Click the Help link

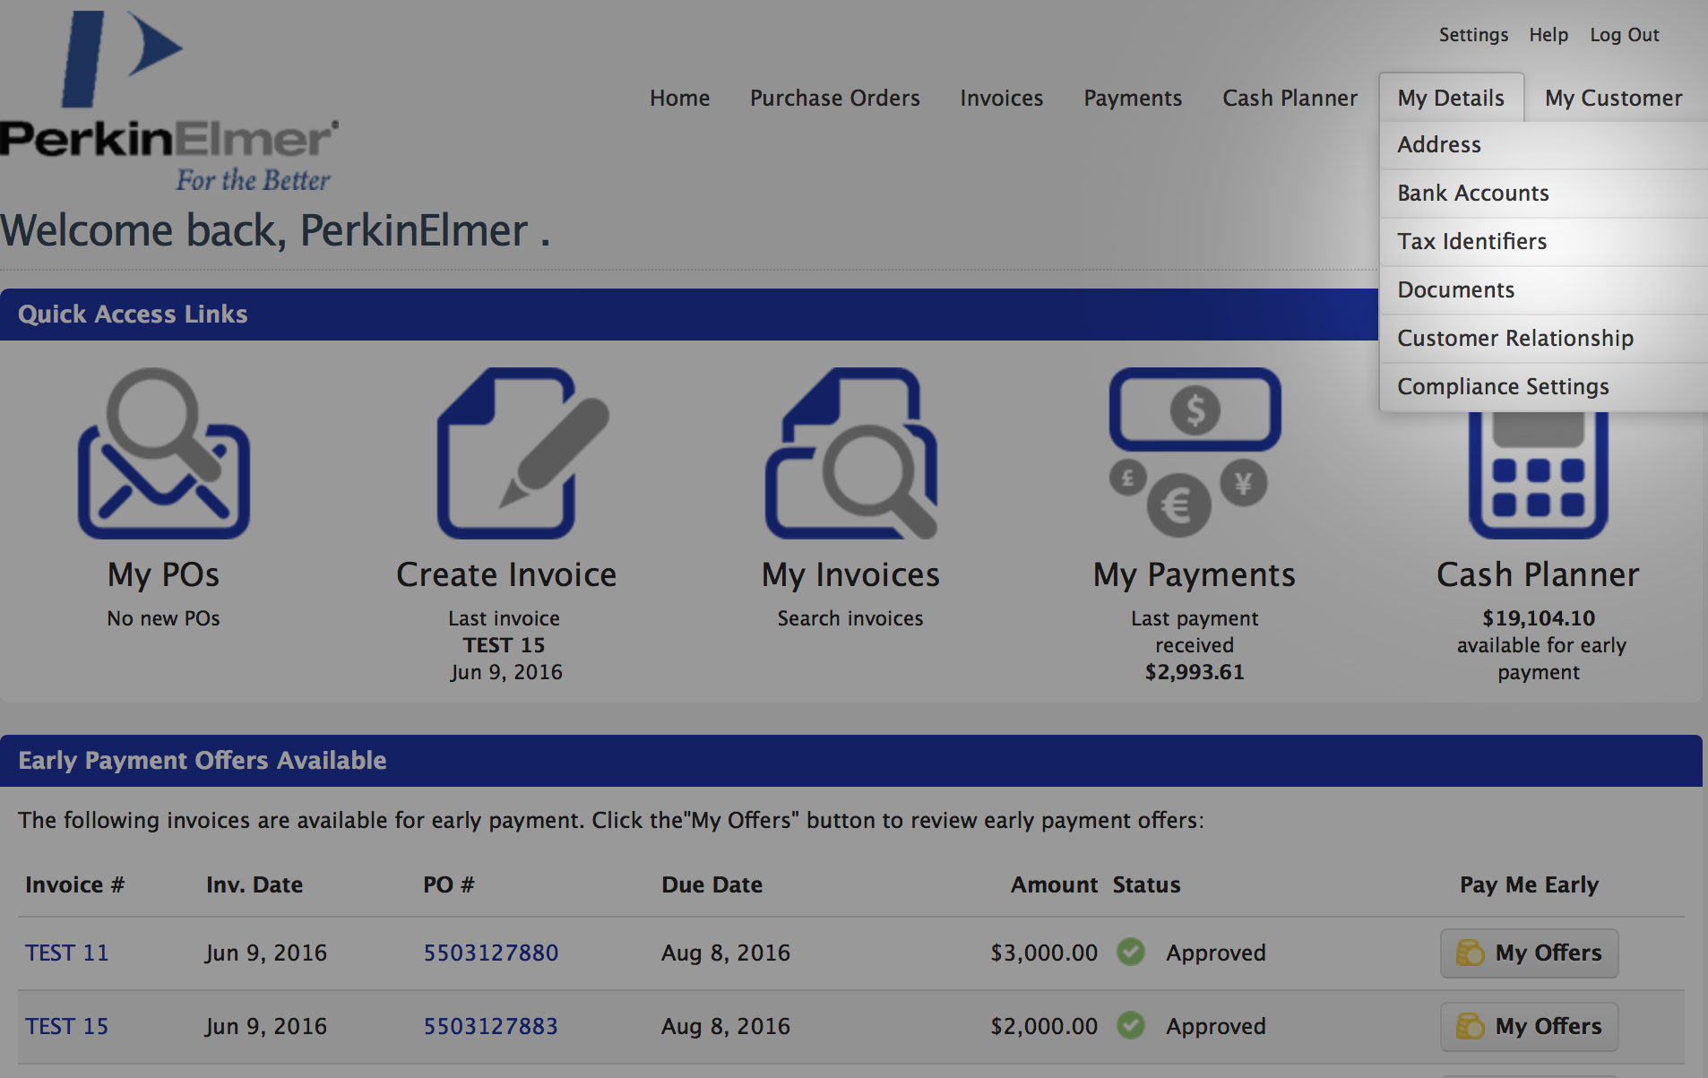tap(1548, 35)
